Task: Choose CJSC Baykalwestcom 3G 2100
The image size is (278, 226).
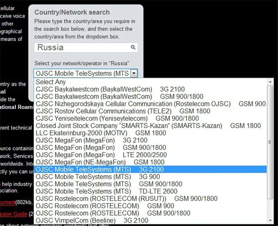Action: [150, 89]
